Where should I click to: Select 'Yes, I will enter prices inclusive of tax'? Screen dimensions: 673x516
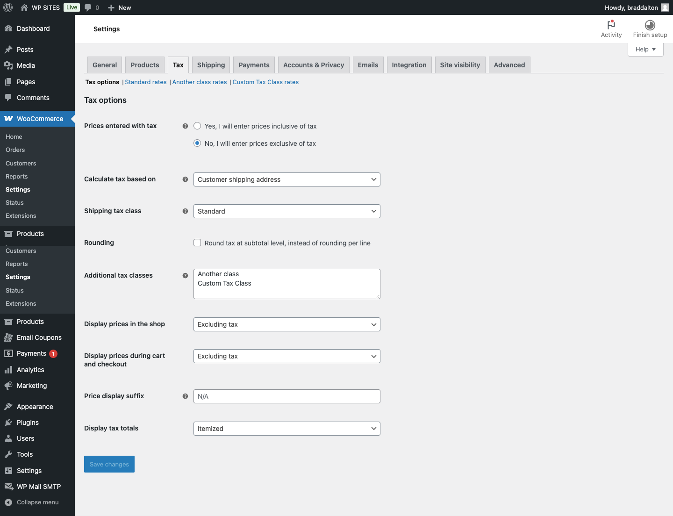[x=197, y=126]
